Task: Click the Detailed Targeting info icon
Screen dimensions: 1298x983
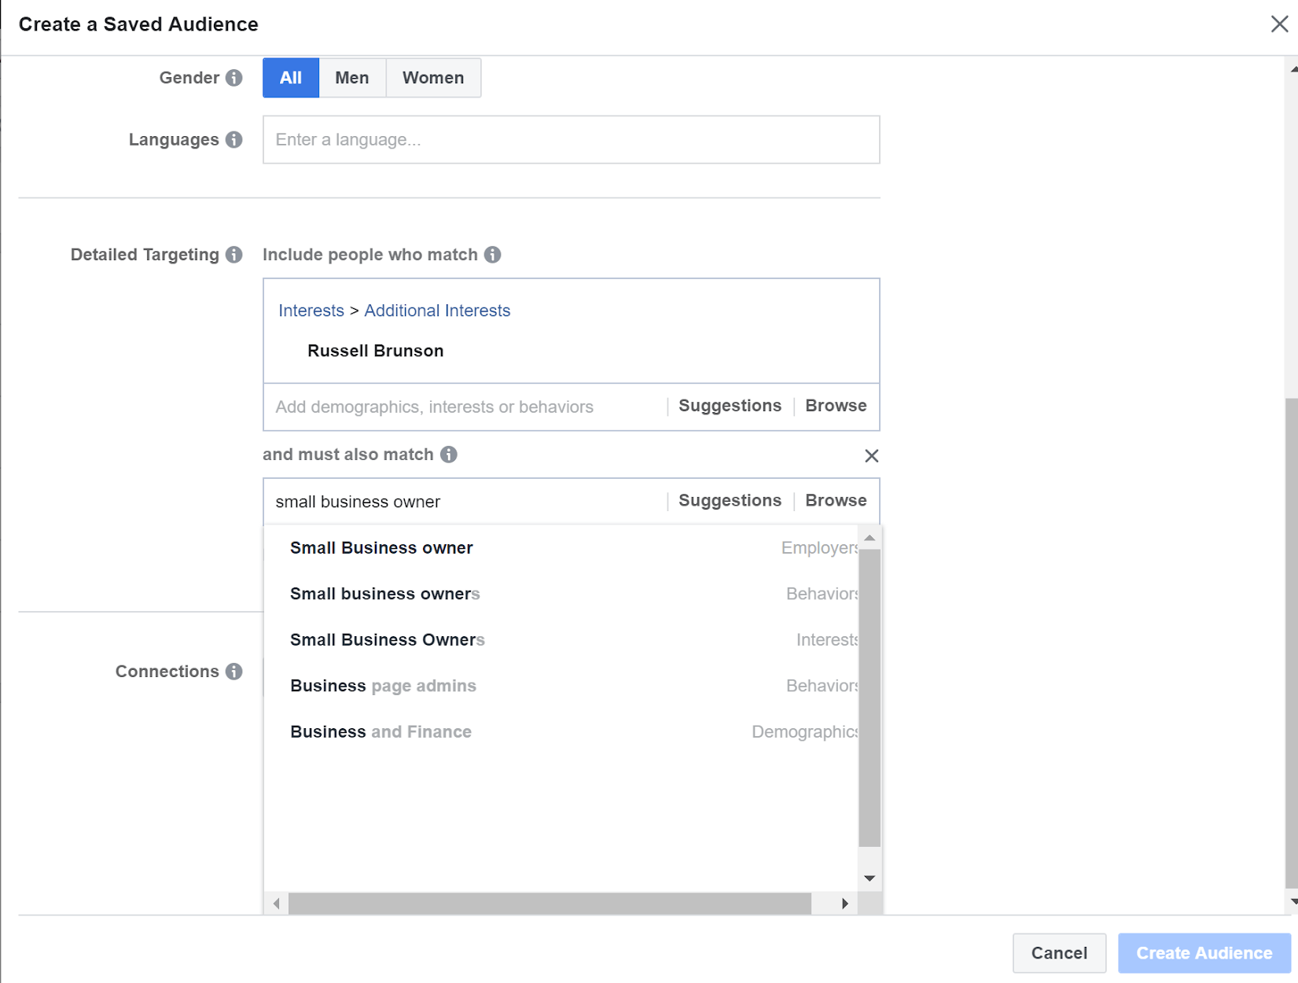Action: click(233, 255)
